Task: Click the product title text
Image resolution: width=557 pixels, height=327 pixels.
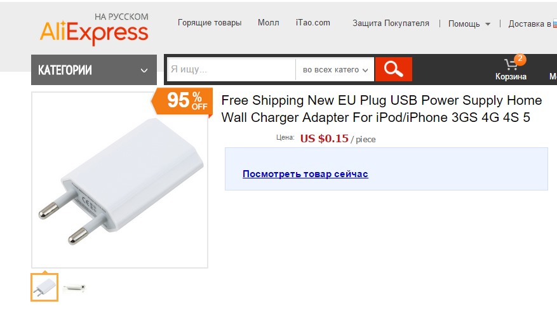Action: (381, 109)
